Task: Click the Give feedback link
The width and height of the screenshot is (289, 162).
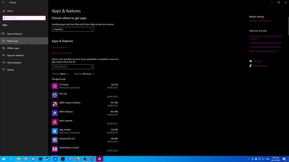Action: click(x=261, y=66)
